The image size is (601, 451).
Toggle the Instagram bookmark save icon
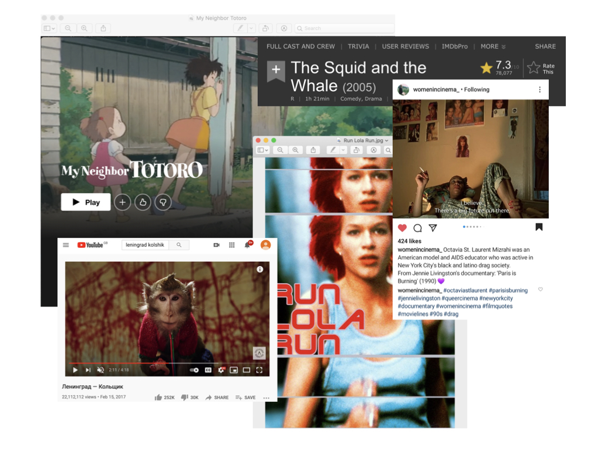tap(539, 227)
